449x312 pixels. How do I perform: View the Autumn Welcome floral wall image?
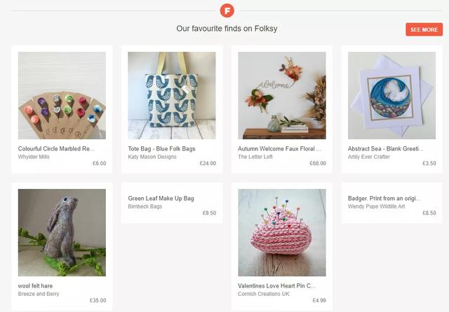(282, 95)
